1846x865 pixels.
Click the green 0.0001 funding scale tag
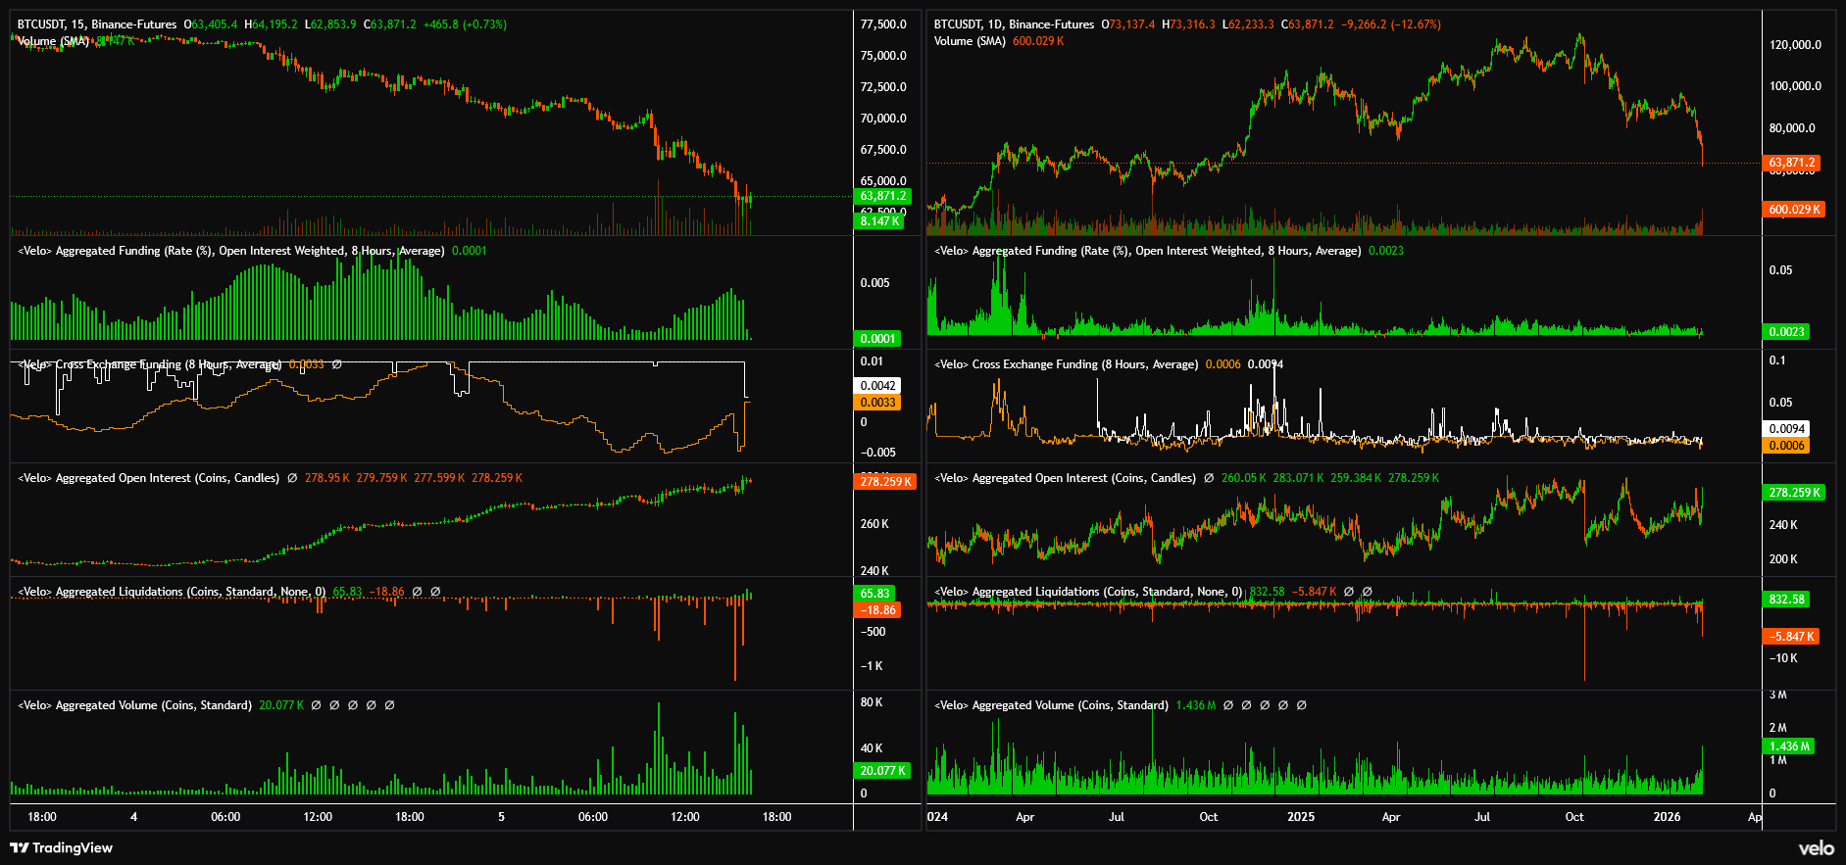(x=877, y=339)
